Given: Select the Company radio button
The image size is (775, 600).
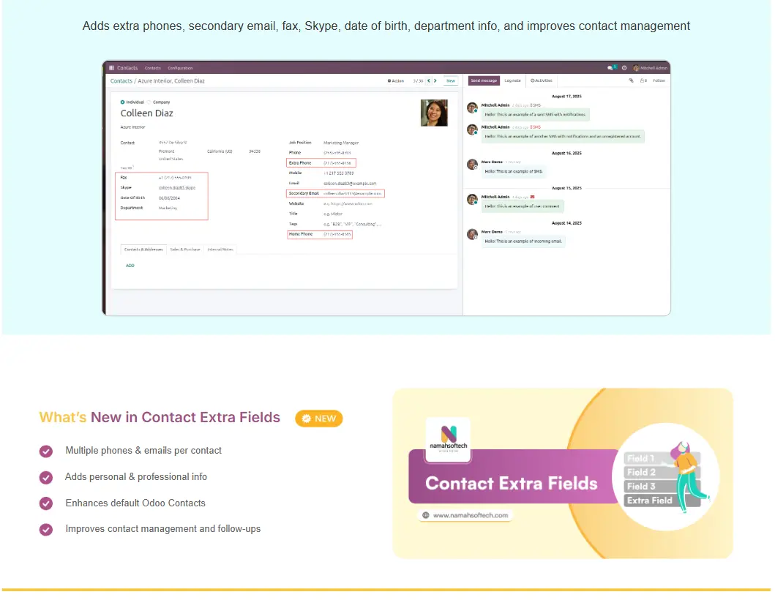Looking at the screenshot, I should click(x=149, y=102).
